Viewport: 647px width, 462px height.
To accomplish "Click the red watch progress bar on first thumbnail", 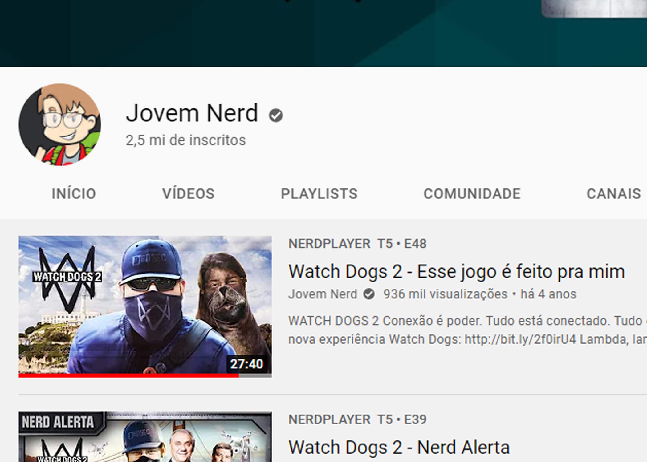I will click(128, 375).
